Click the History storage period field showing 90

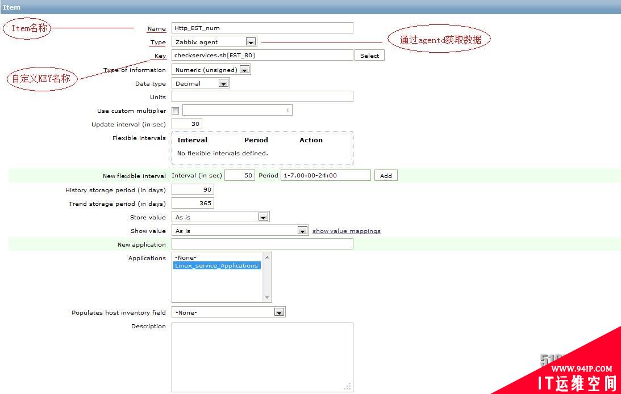[193, 190]
